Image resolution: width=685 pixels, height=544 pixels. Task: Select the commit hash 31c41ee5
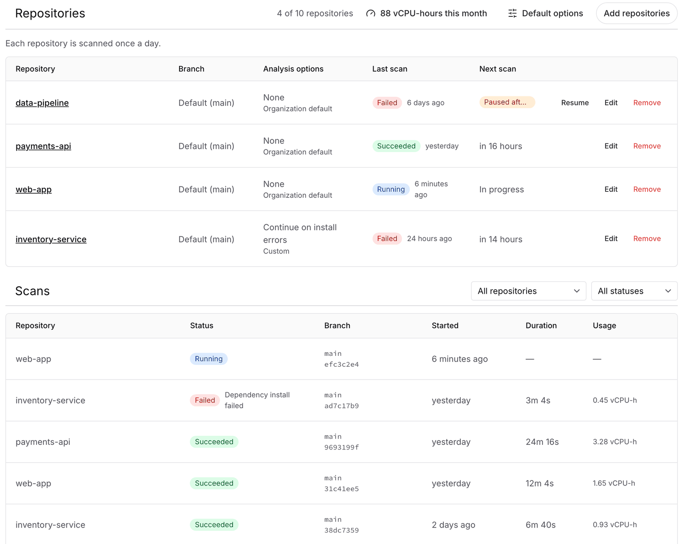click(x=342, y=489)
